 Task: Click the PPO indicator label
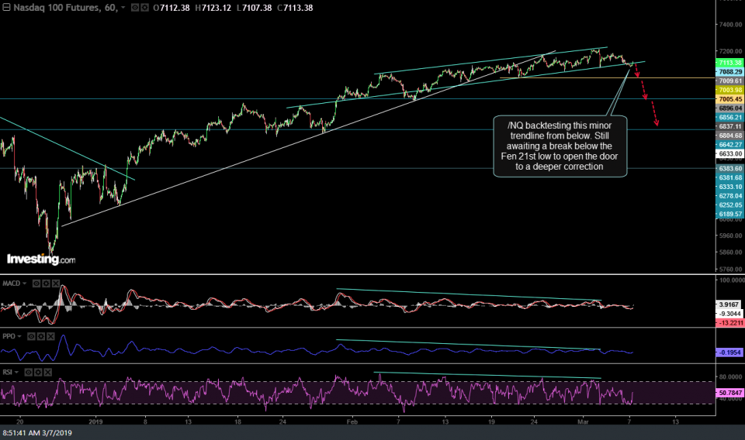point(9,336)
